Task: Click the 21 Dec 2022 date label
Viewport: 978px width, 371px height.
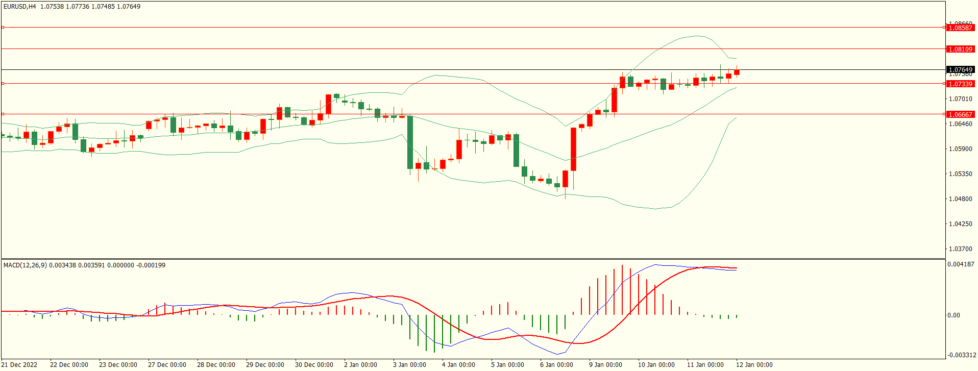Action: tap(19, 365)
